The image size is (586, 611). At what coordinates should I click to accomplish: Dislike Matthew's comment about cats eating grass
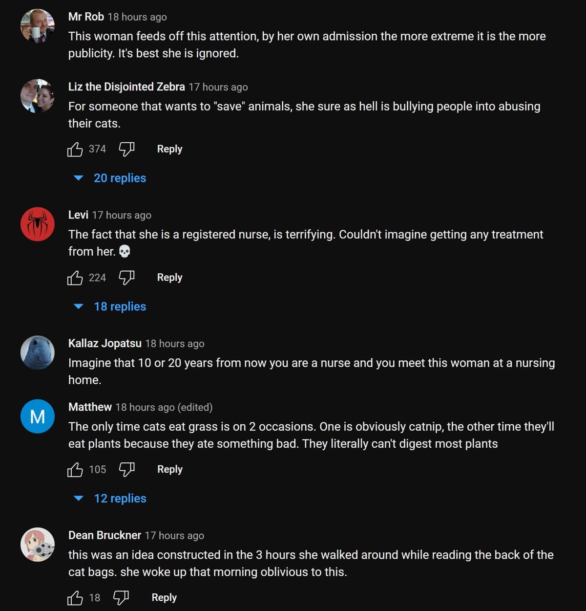tap(126, 470)
